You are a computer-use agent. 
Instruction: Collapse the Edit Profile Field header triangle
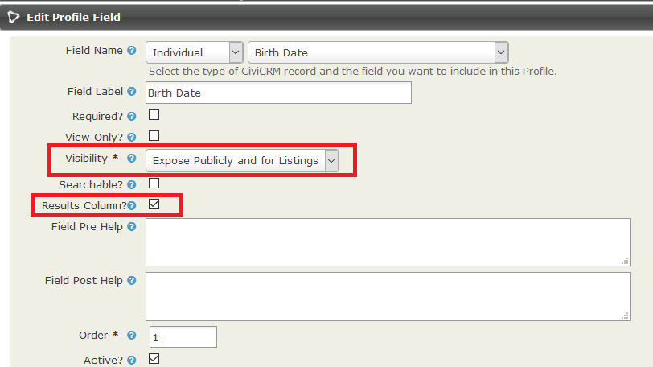click(14, 17)
